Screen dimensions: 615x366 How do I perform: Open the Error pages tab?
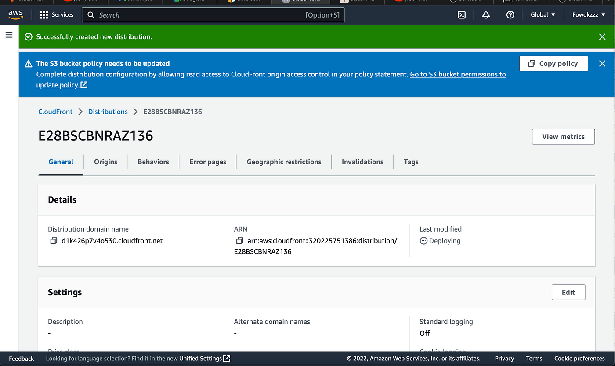pos(208,162)
